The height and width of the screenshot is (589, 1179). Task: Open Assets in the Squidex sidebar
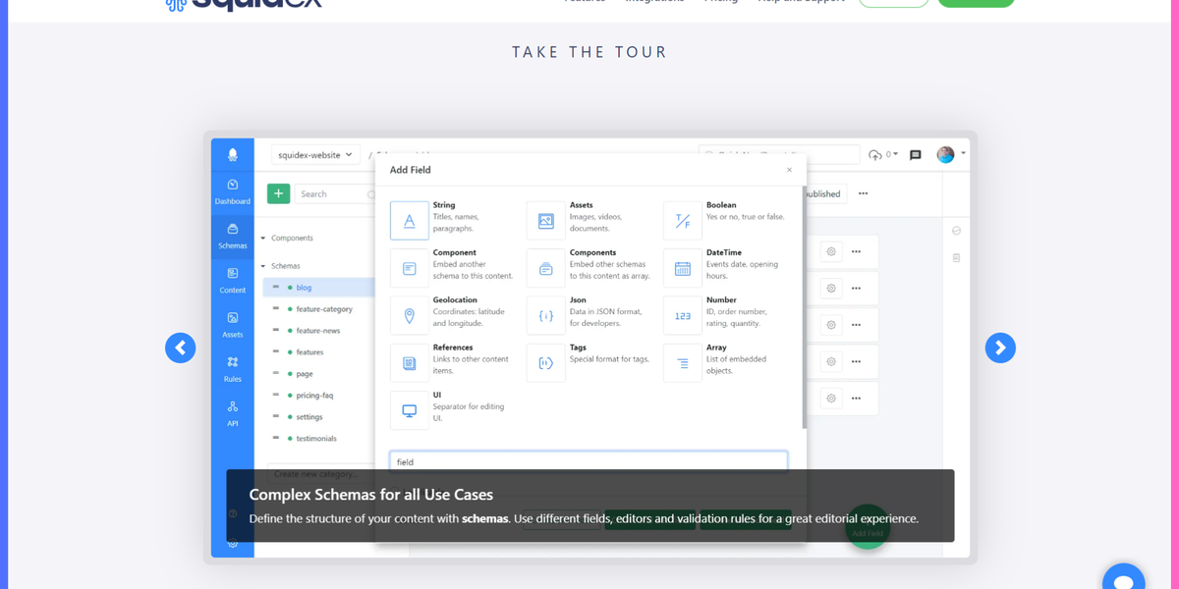click(x=233, y=325)
